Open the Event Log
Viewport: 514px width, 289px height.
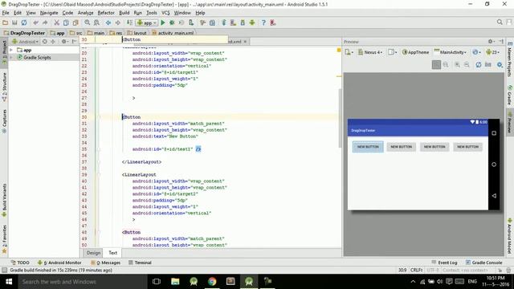pos(444,263)
